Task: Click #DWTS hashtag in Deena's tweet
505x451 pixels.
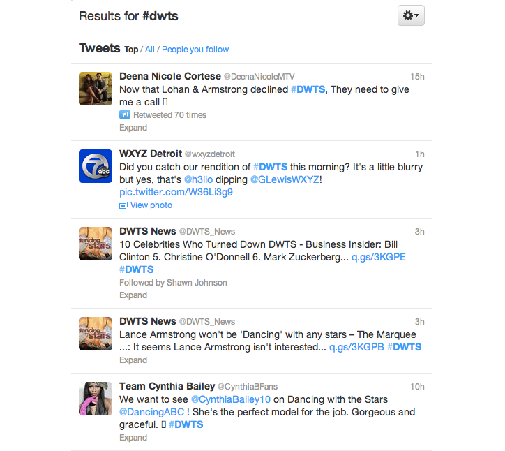Action: point(308,89)
